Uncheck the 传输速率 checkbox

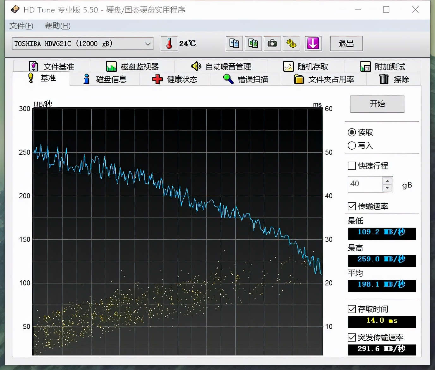(x=352, y=206)
